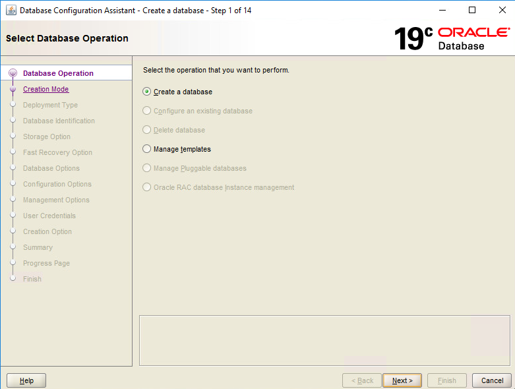This screenshot has height=389, width=515.
Task: Click the Creation Mode step bullet icon
Action: (x=13, y=89)
